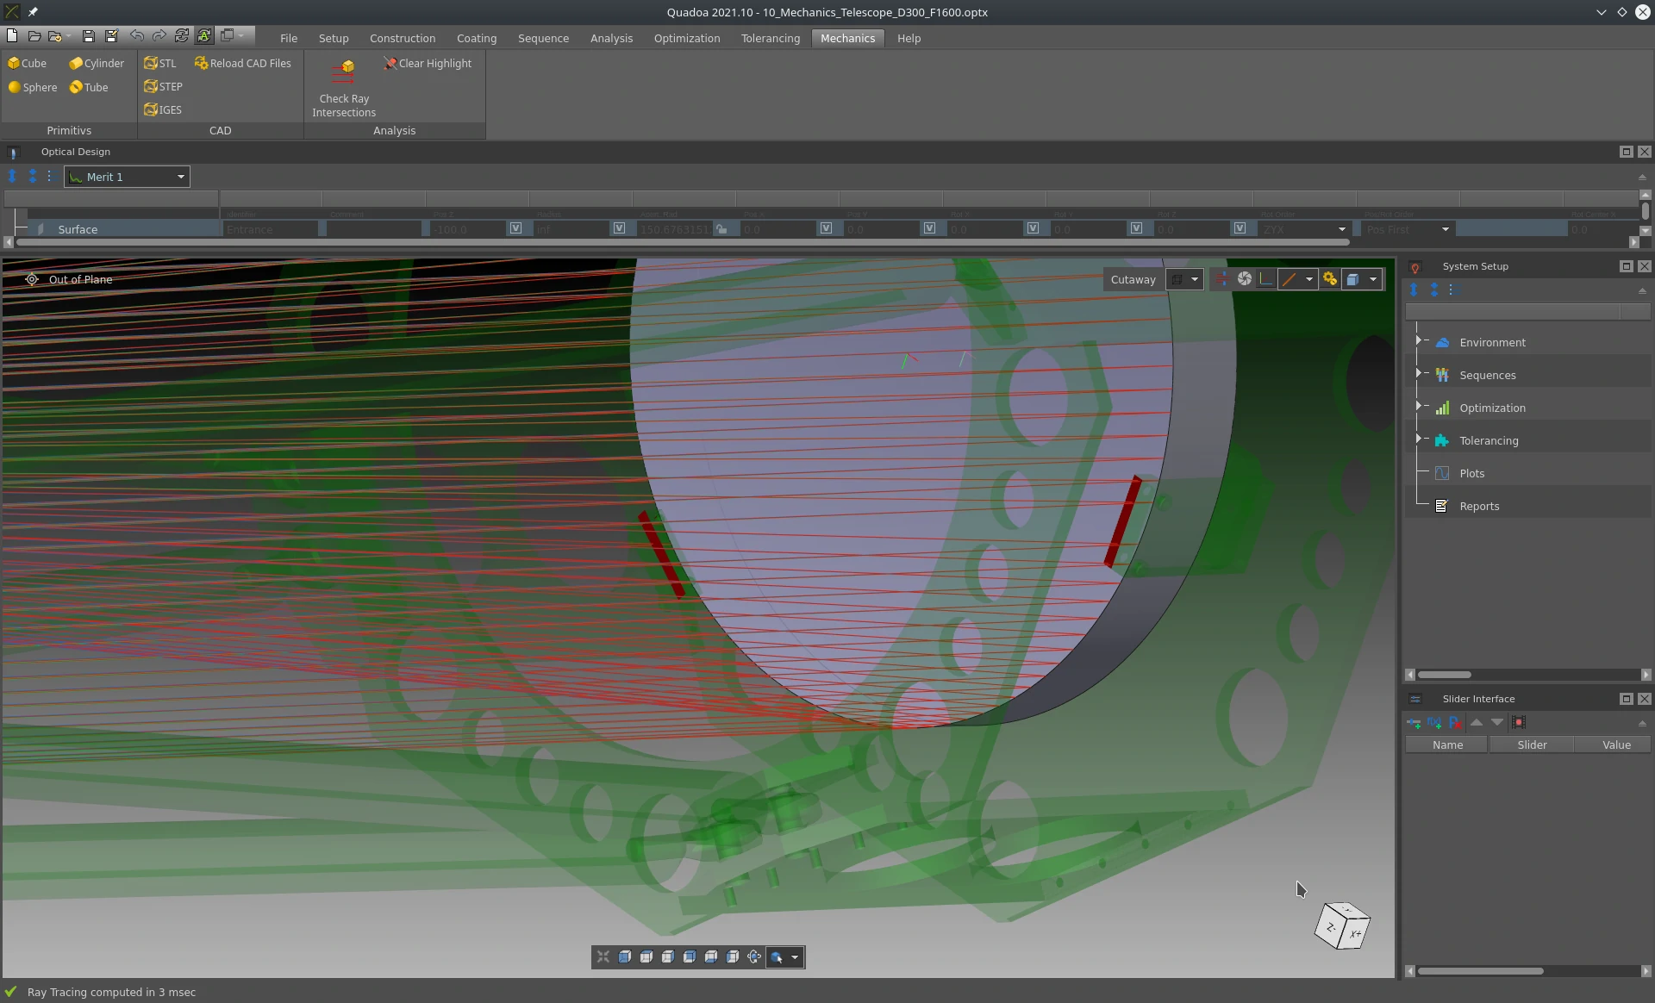
Task: Toggle the coordinate axes icon in viewport
Action: [1265, 278]
